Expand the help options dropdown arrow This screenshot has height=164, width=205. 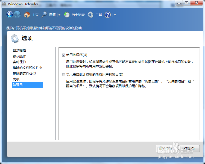[x=115, y=15]
